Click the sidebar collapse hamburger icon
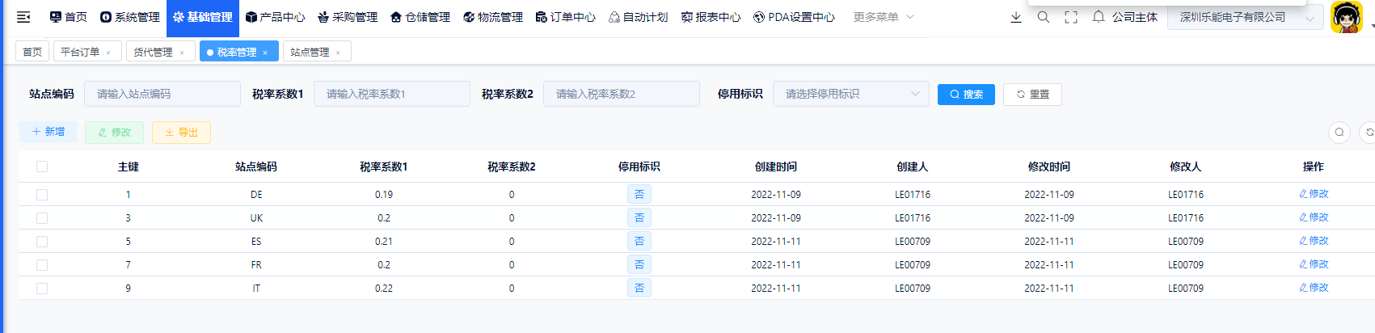Screen dimensions: 1375x333 [23, 17]
